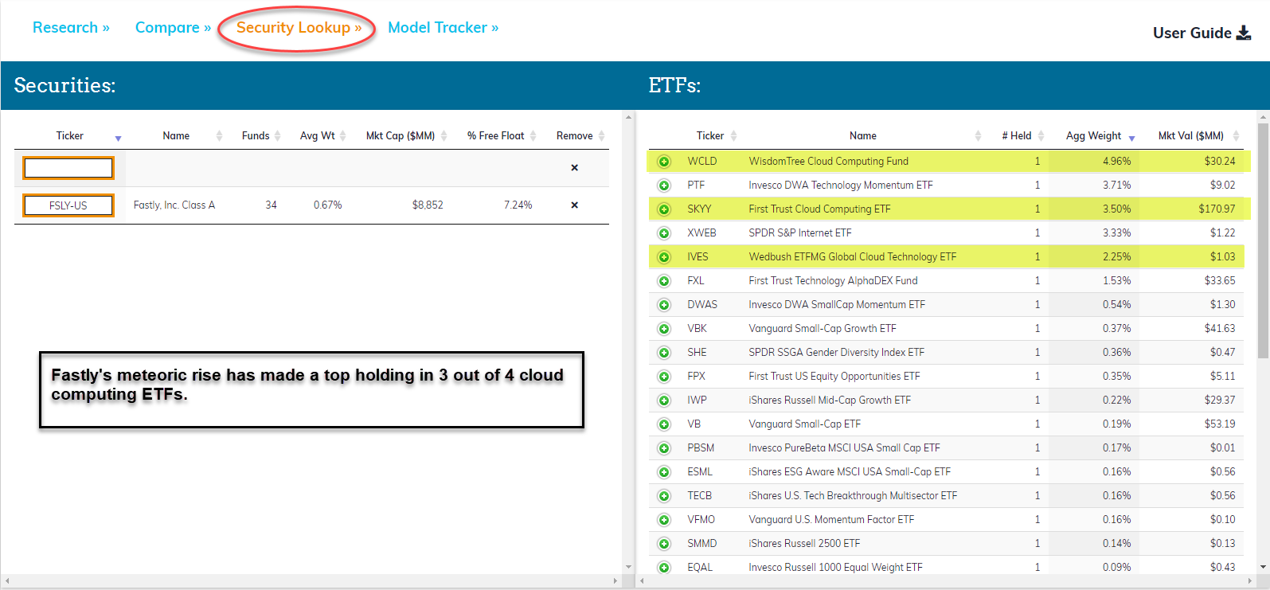Image resolution: width=1270 pixels, height=590 pixels.
Task: Click Securities horizontal scroll left arrow
Action: coord(7,581)
